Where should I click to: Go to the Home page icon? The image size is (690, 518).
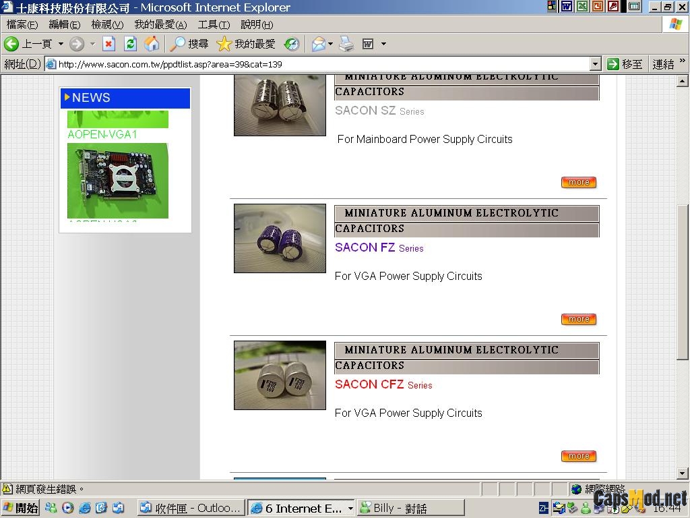(x=152, y=44)
